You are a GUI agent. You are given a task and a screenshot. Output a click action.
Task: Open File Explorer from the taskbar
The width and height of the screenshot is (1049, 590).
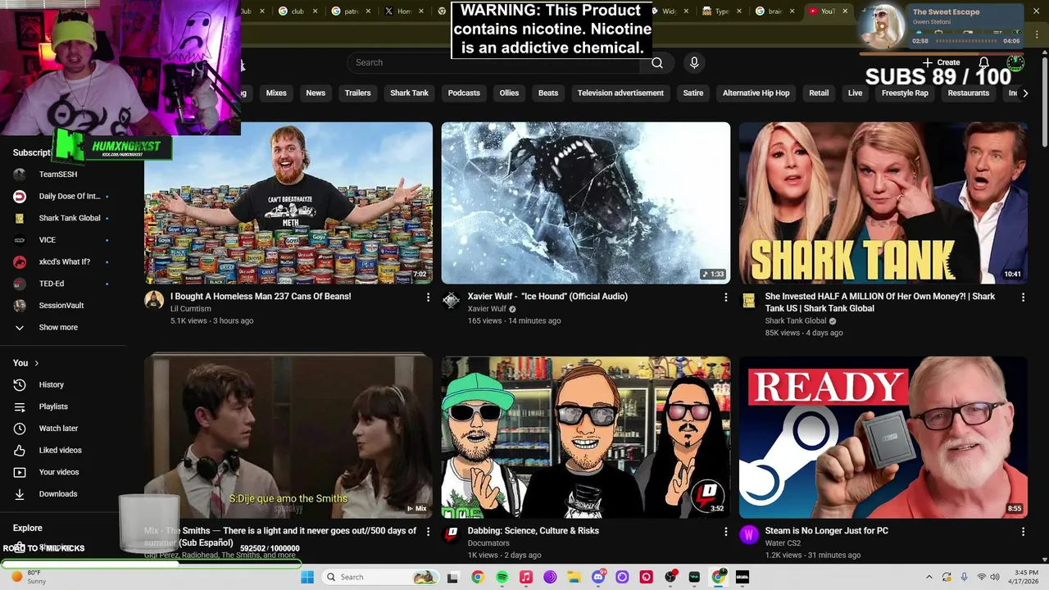[574, 577]
